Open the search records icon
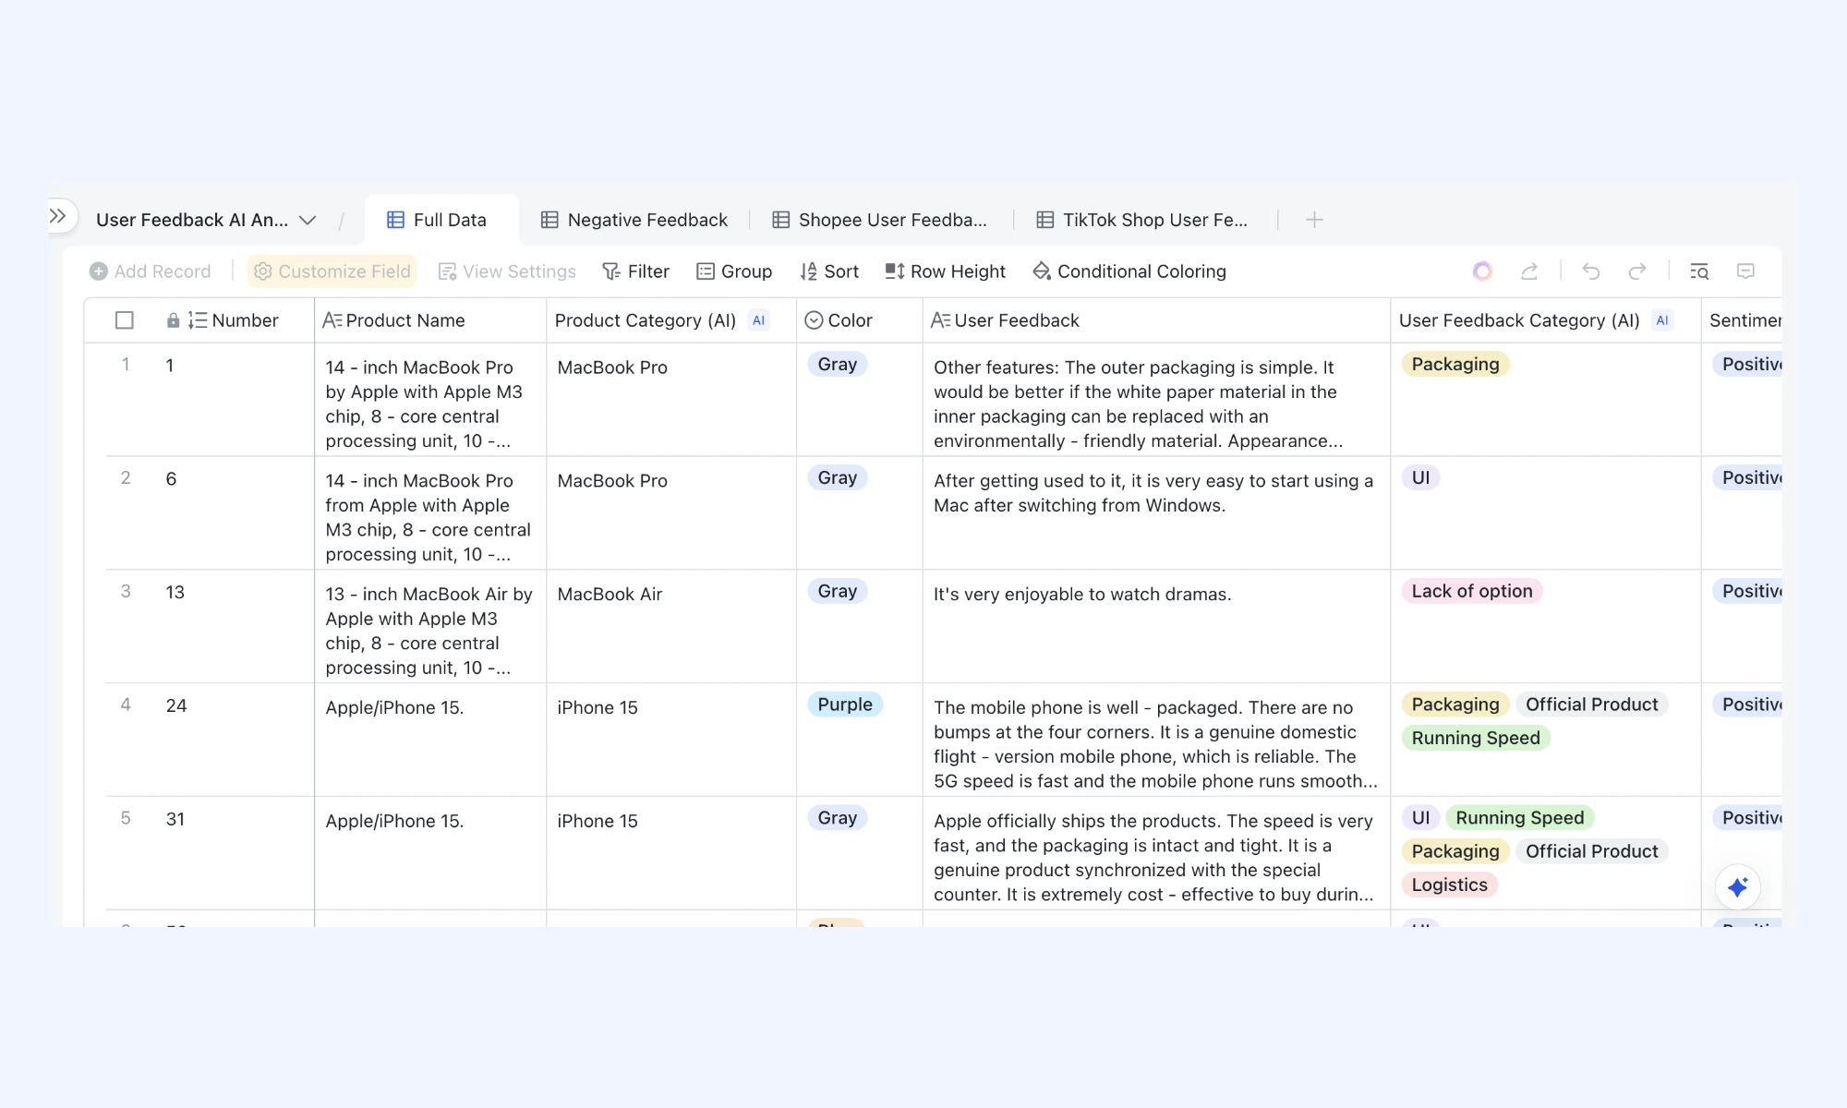 [x=1699, y=271]
